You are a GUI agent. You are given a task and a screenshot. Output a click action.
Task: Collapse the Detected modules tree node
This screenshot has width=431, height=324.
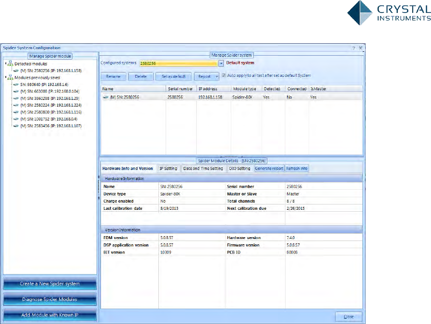[x=5, y=63]
